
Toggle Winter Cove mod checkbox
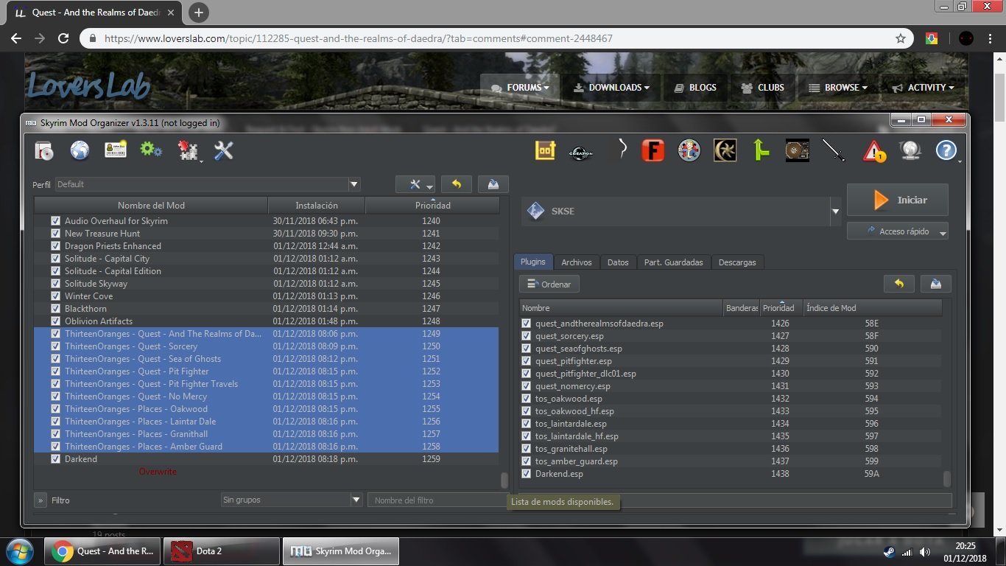[x=55, y=296]
